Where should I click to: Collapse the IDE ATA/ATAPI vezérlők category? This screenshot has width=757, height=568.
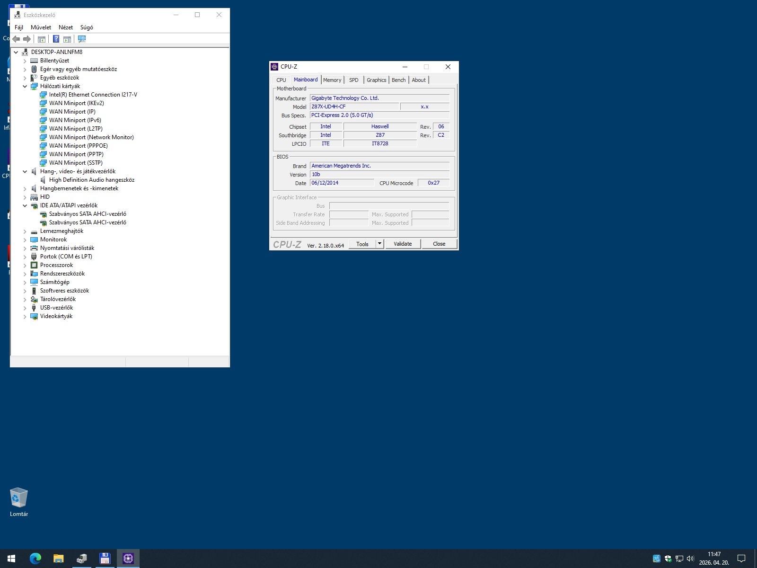click(x=25, y=205)
